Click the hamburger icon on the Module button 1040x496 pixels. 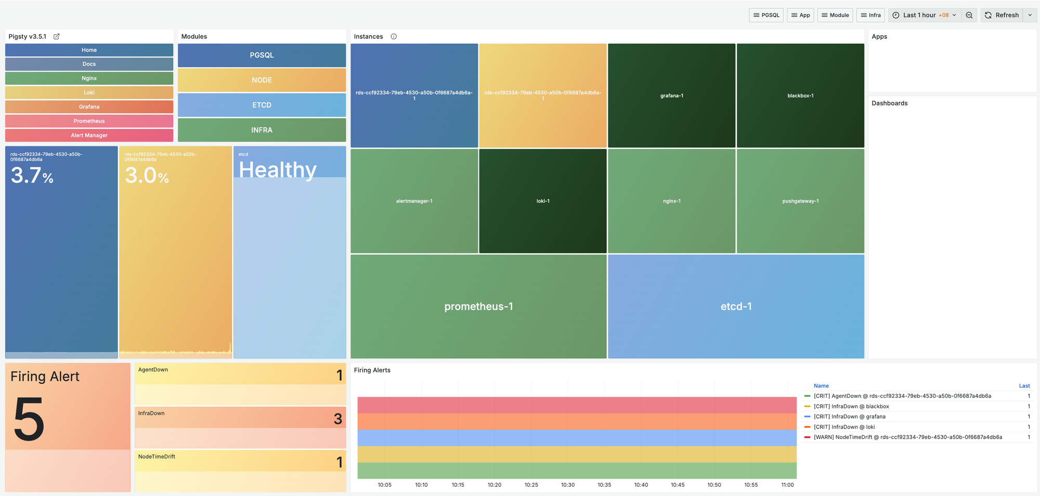coord(824,15)
